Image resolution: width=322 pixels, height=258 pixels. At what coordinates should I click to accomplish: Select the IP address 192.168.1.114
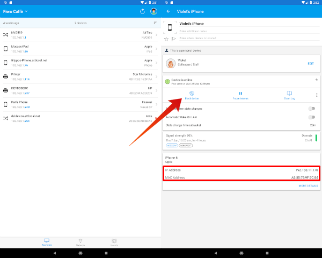[x=20, y=79]
